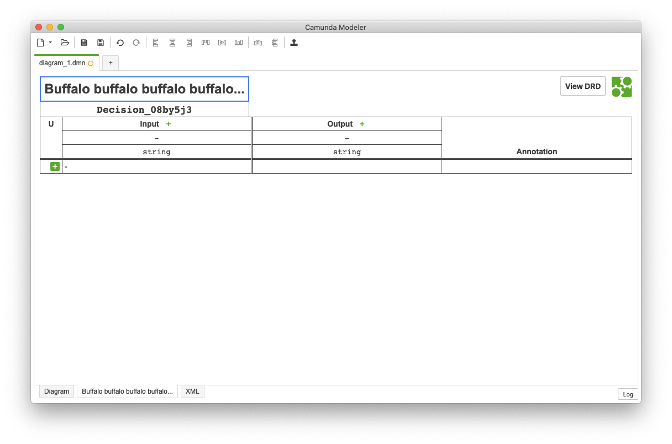The image size is (672, 444).
Task: Save the diagram with the Save icon
Action: [x=83, y=43]
